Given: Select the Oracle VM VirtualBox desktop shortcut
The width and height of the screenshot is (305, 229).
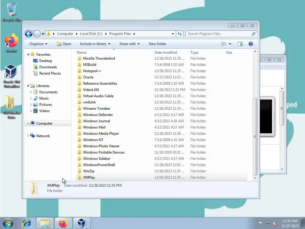Looking at the screenshot, I should (x=11, y=76).
